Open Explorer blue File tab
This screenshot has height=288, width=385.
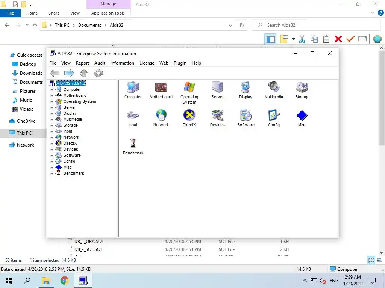11,13
